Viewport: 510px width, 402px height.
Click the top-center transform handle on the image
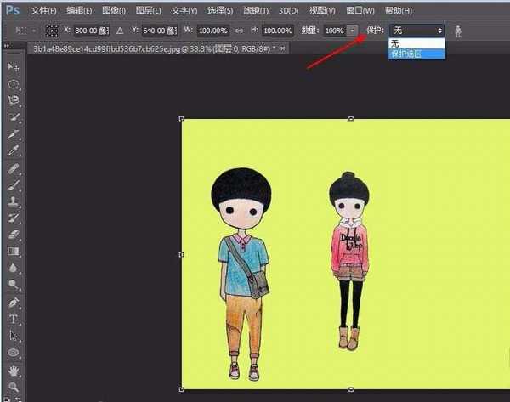(x=351, y=119)
